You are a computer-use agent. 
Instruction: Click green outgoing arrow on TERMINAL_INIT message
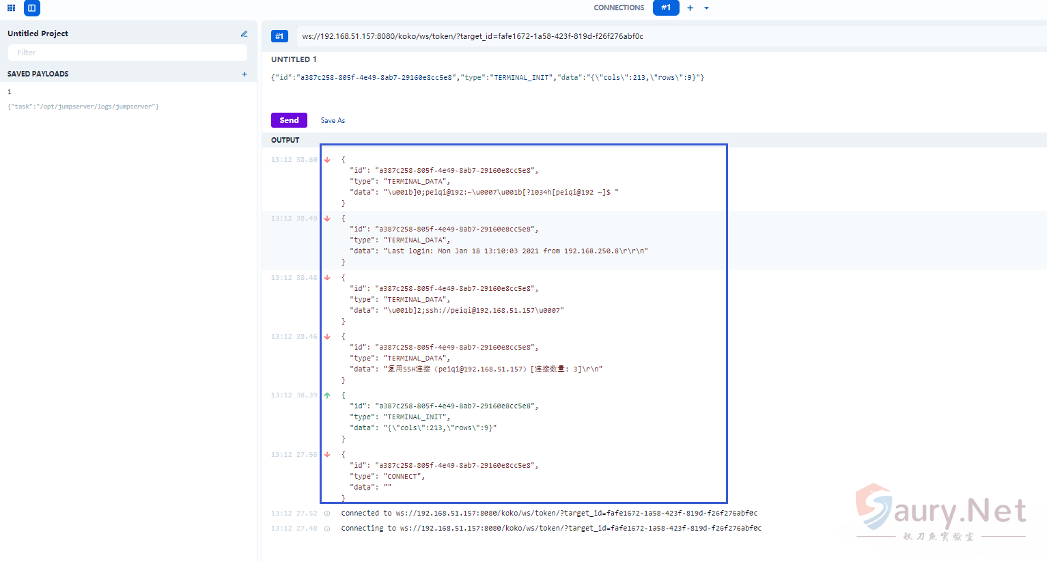[x=327, y=395]
